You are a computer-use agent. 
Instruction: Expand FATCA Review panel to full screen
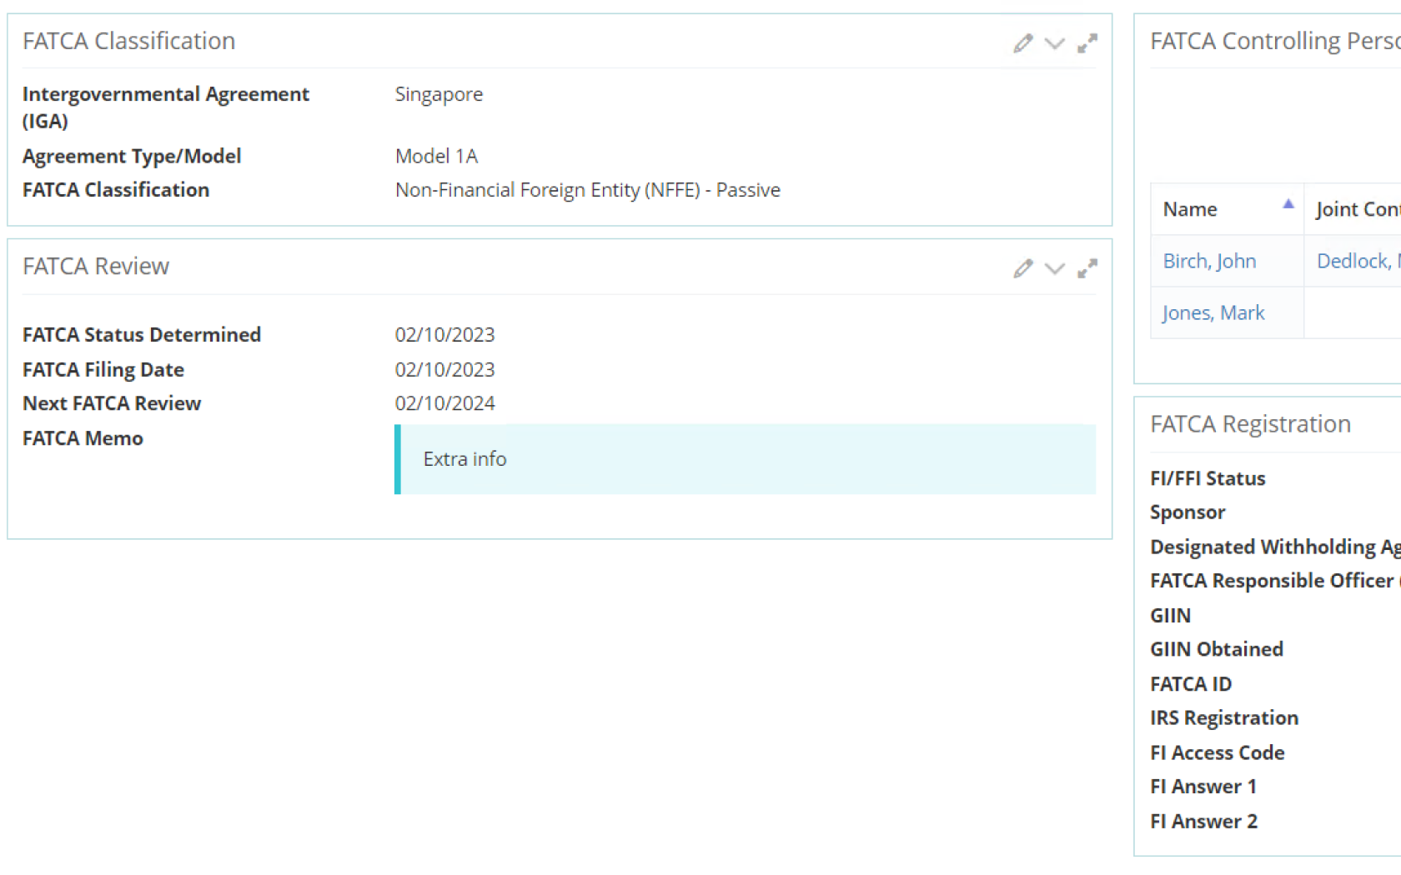(1087, 268)
